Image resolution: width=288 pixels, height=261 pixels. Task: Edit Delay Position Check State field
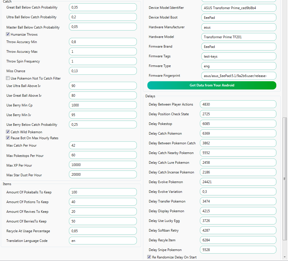238,114
